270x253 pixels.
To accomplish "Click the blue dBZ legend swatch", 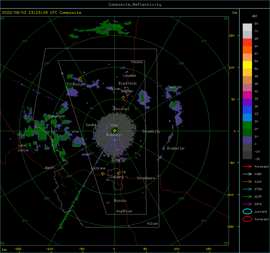I will (x=247, y=110).
